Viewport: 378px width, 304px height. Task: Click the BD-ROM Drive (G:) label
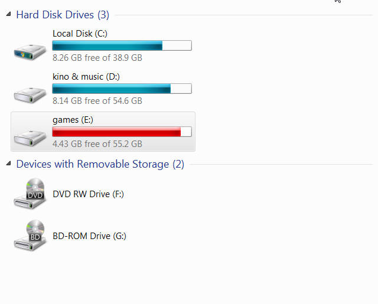(x=89, y=236)
